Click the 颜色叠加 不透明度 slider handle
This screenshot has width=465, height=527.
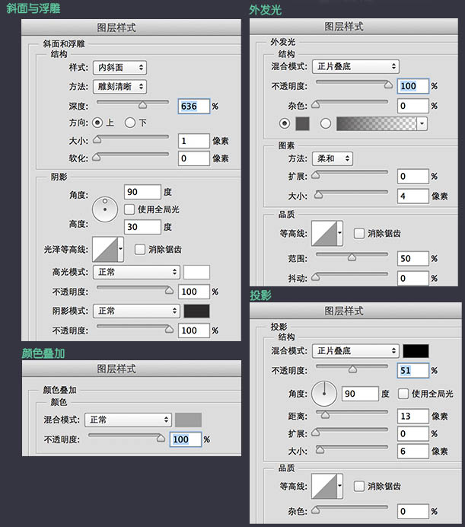[x=161, y=438]
